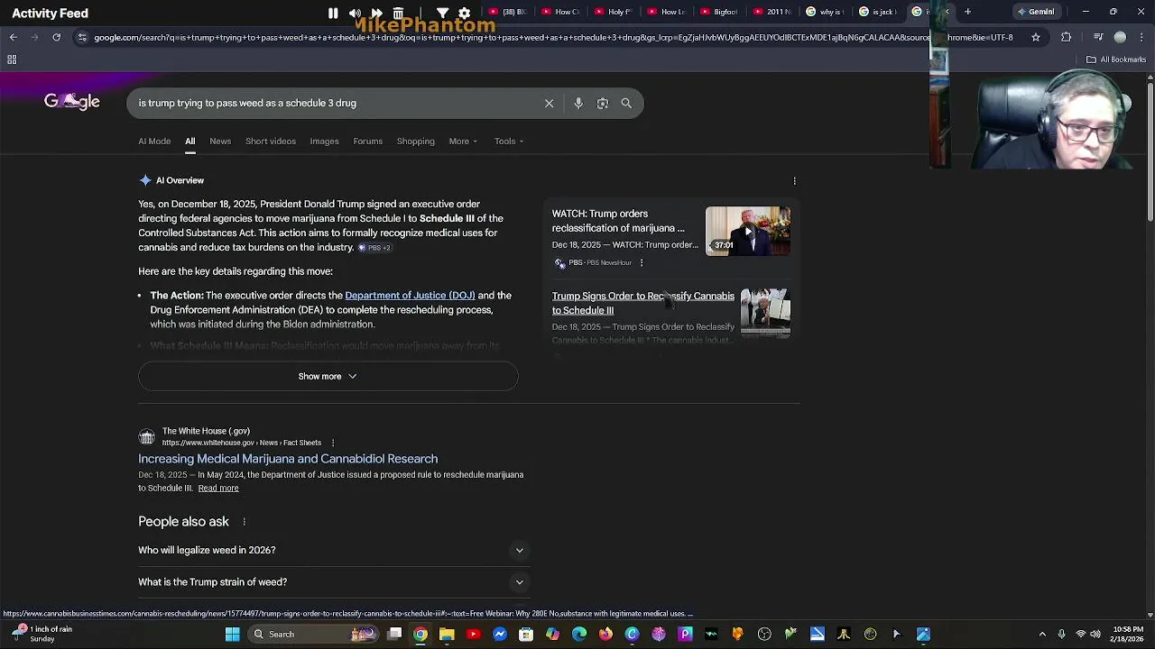Bookmark this page with the star icon
Image resolution: width=1155 pixels, height=649 pixels.
[1036, 37]
